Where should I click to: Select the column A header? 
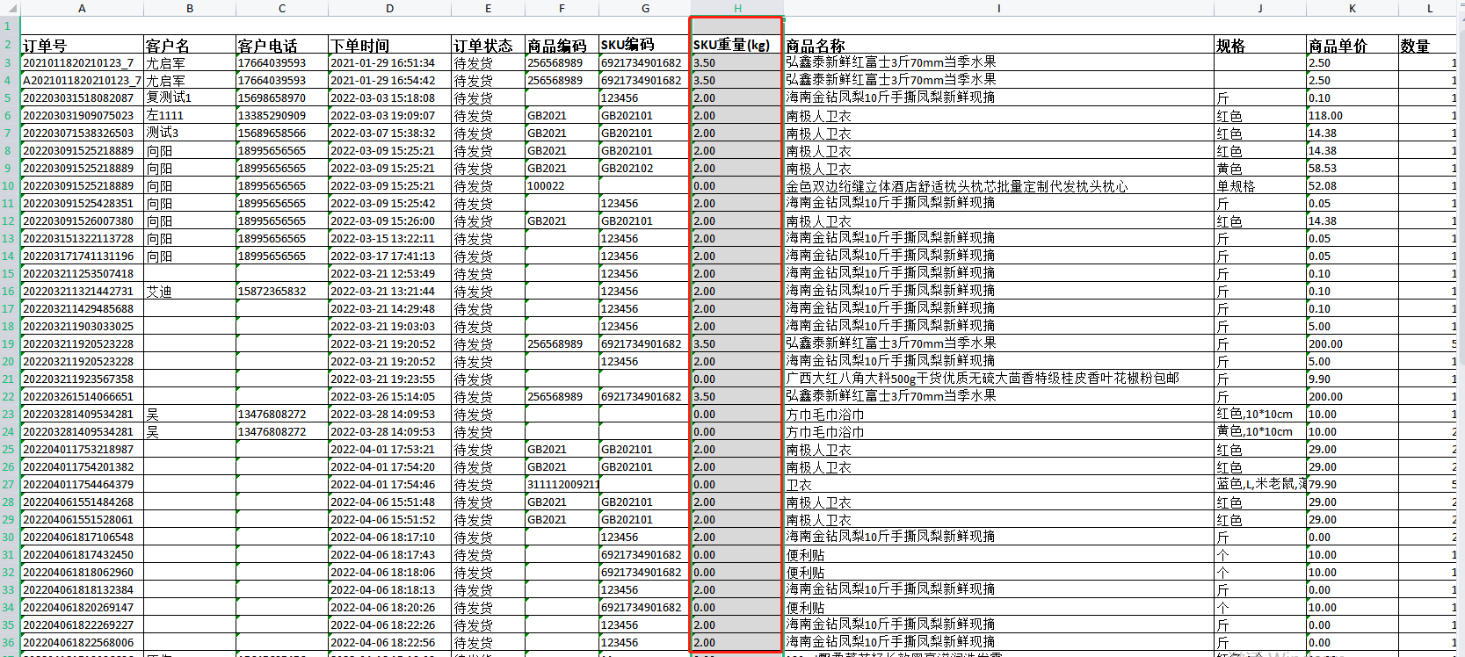click(x=82, y=8)
